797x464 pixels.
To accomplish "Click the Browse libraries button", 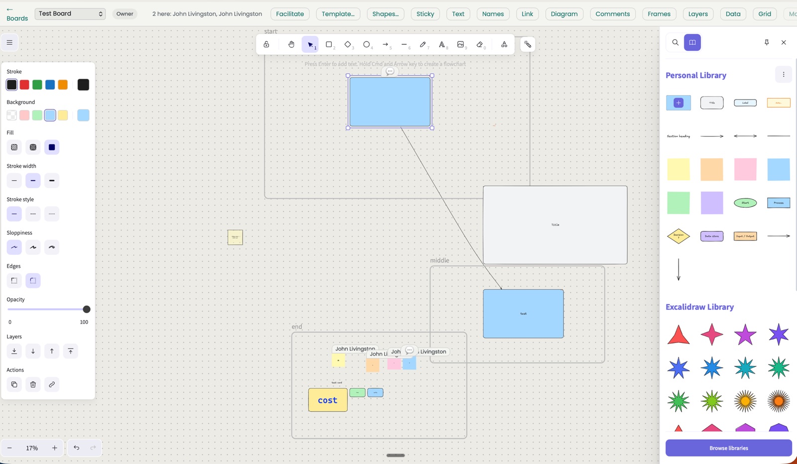I will [729, 448].
